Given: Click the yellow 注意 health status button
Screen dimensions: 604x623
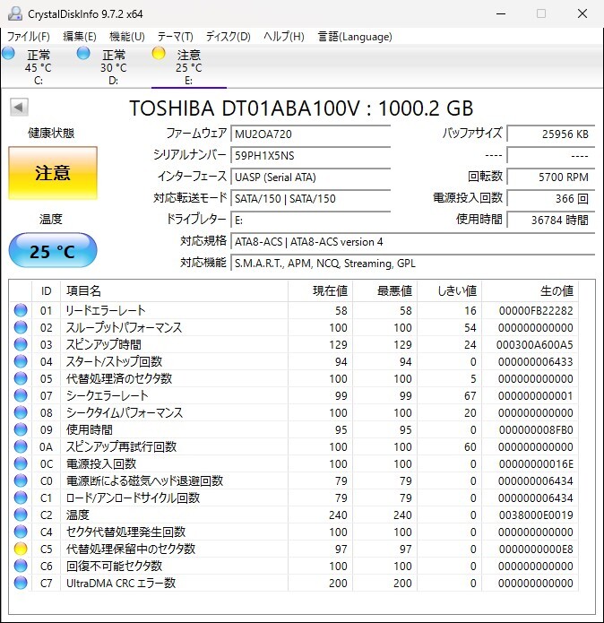Looking at the screenshot, I should [53, 173].
